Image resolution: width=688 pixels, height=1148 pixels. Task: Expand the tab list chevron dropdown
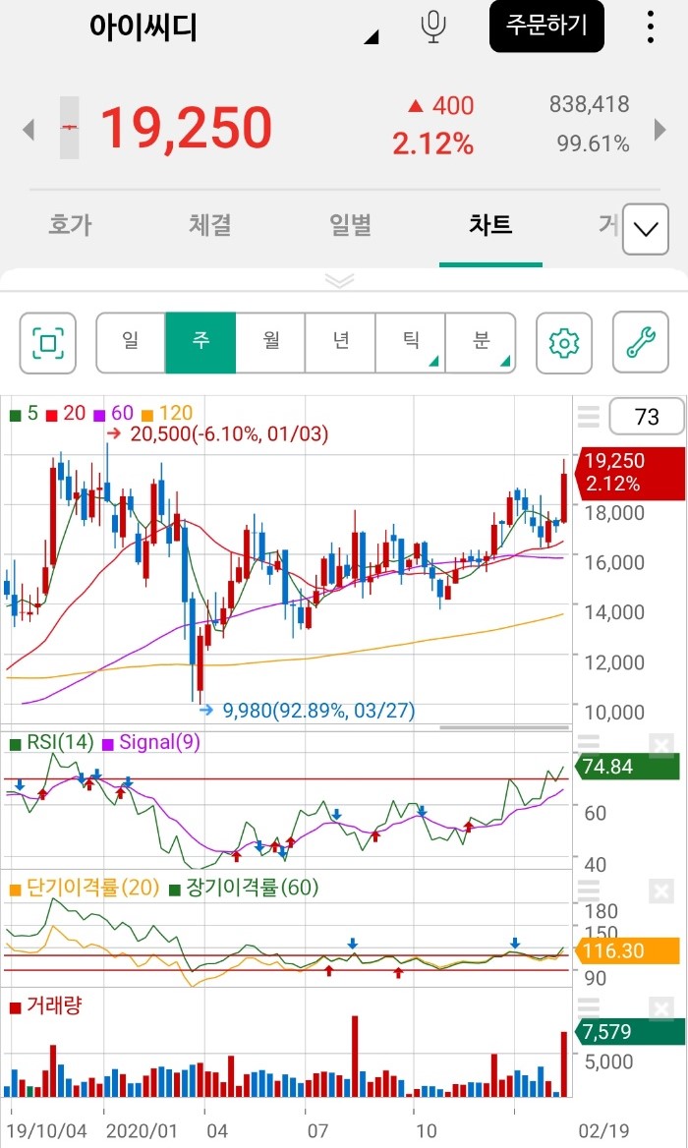(646, 229)
